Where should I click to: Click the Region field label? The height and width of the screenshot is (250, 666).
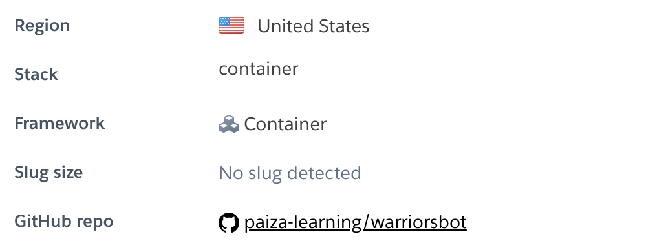coord(42,26)
